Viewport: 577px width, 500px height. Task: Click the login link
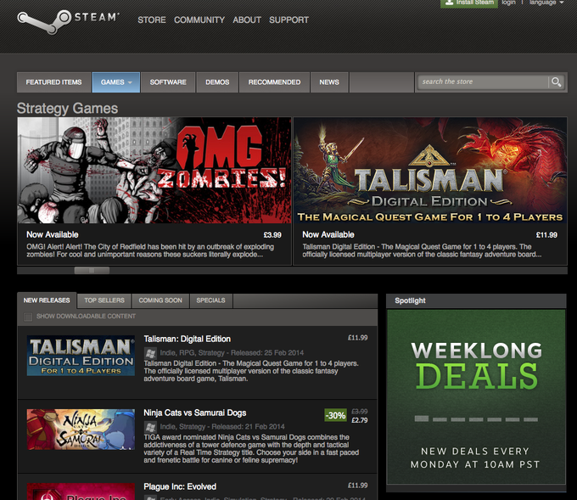pos(508,3)
